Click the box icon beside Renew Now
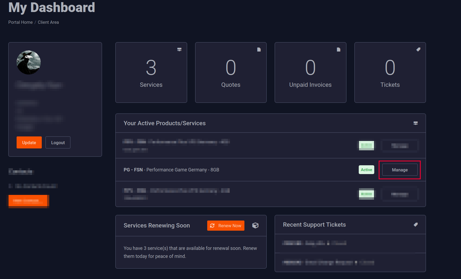The image size is (461, 279). (x=255, y=225)
